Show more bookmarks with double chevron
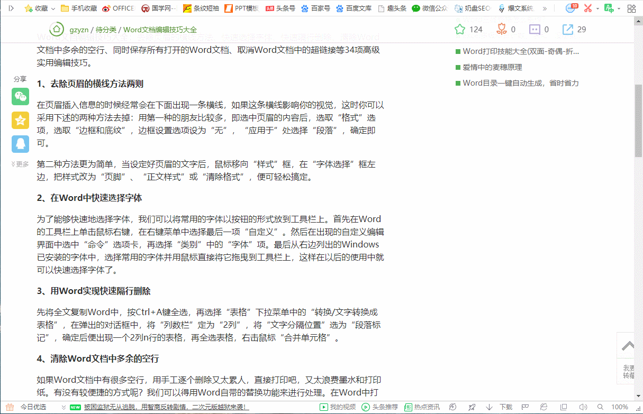The width and height of the screenshot is (643, 414). tap(545, 8)
